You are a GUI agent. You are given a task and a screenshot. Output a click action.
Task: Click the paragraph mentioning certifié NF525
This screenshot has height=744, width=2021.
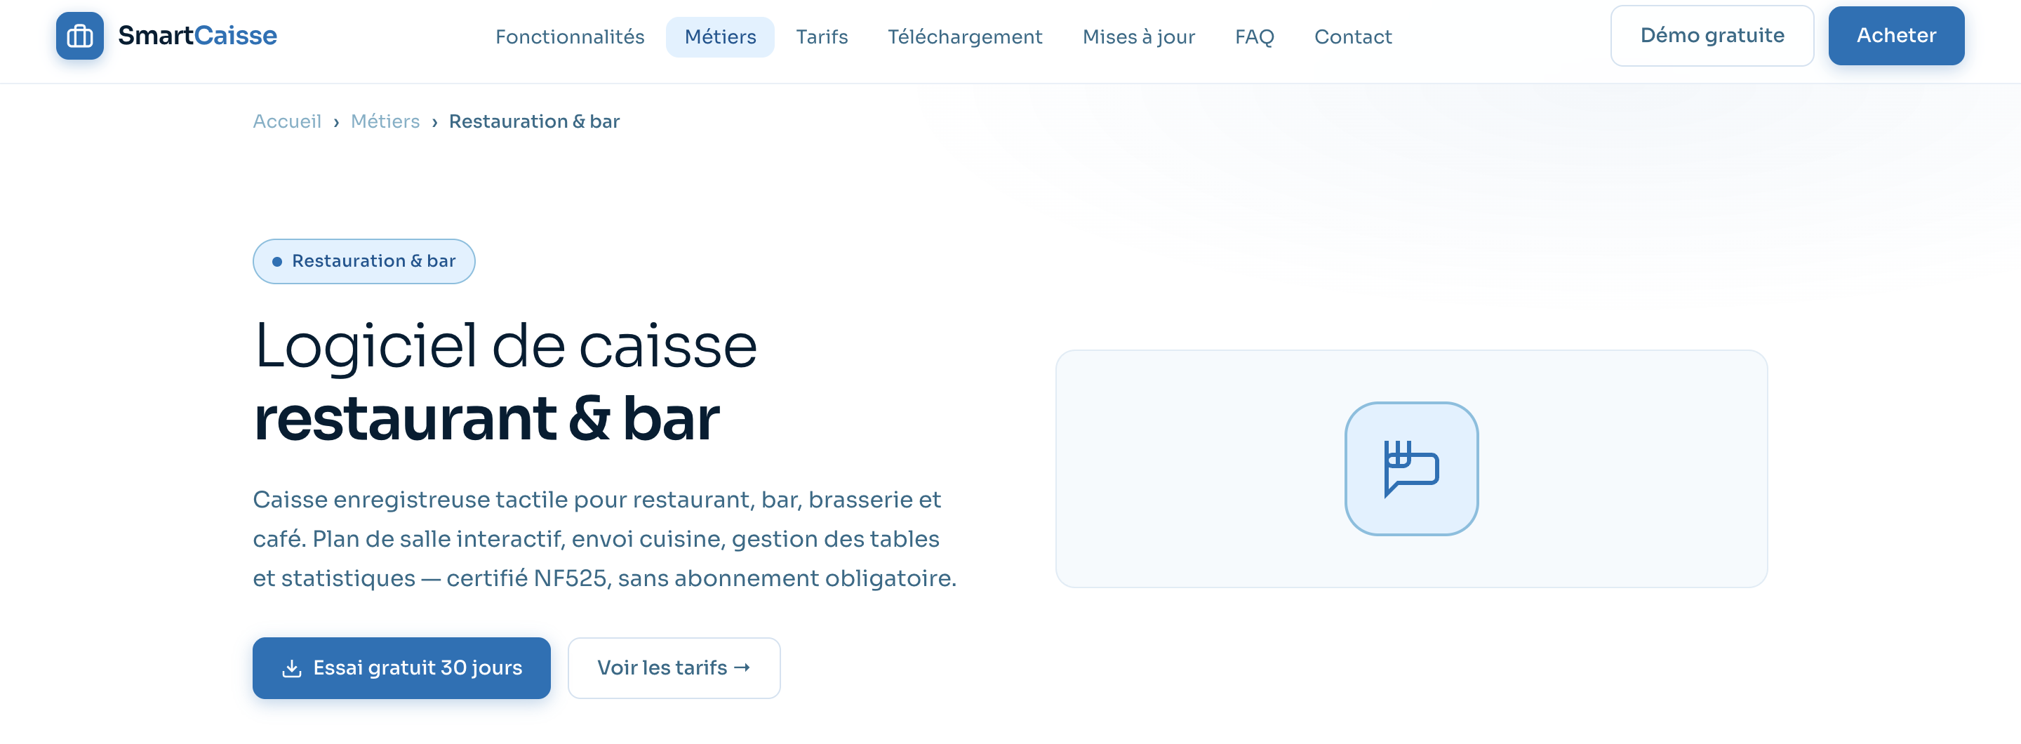[604, 539]
